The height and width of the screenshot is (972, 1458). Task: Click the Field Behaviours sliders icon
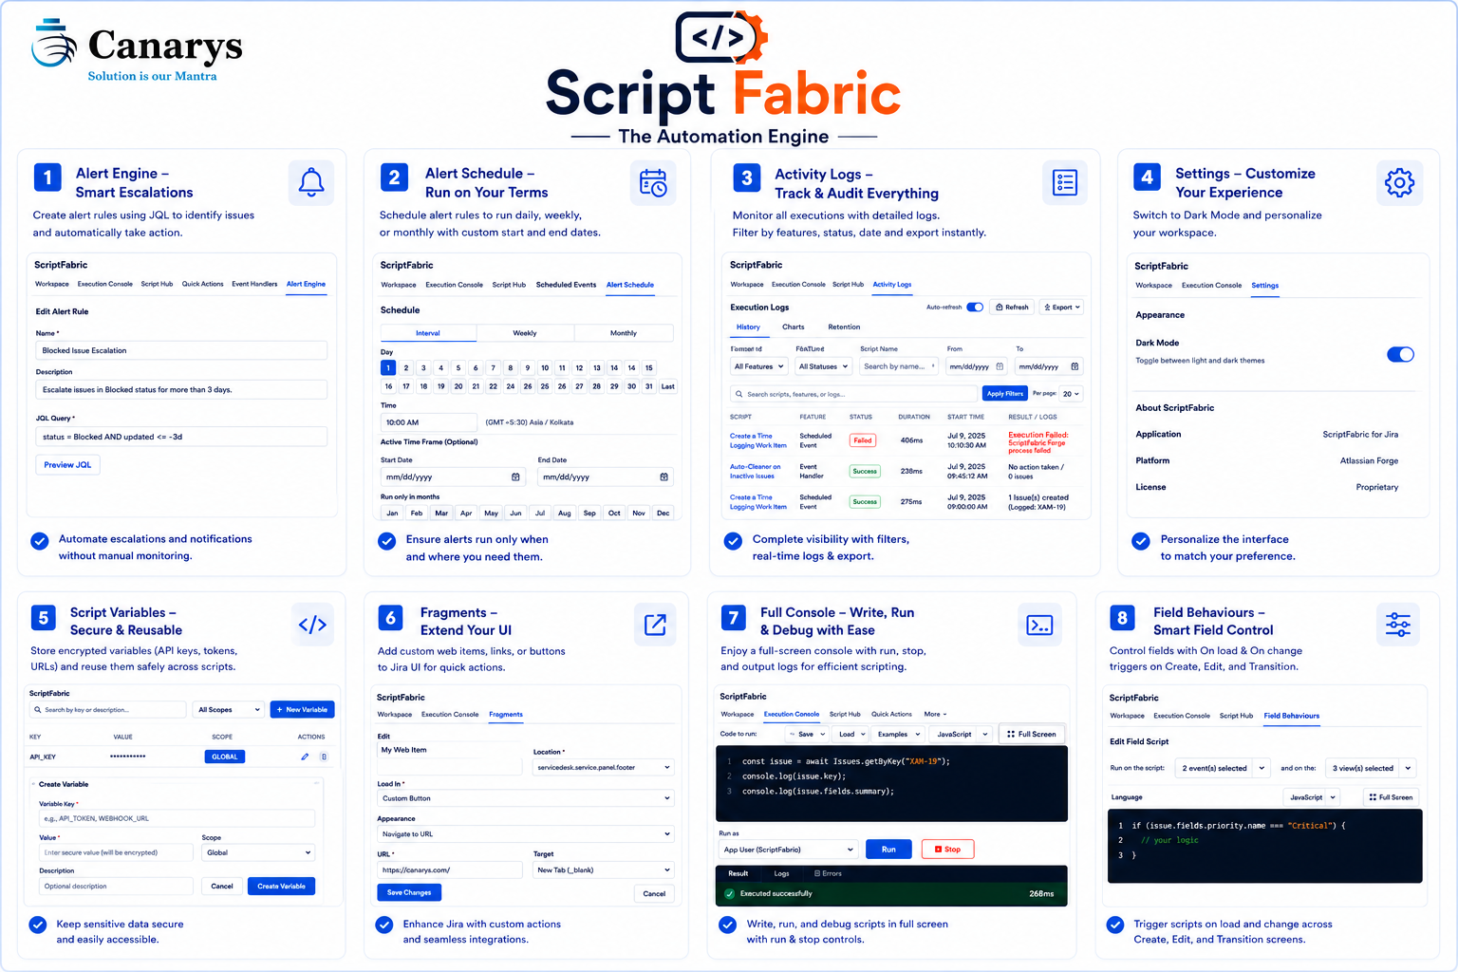(1398, 624)
